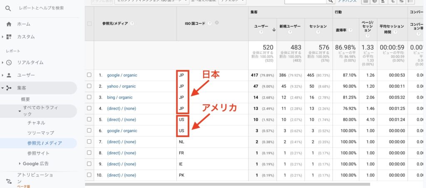Click session duration 00:05:32 cell
The height and width of the screenshot is (188, 426).
point(397,97)
